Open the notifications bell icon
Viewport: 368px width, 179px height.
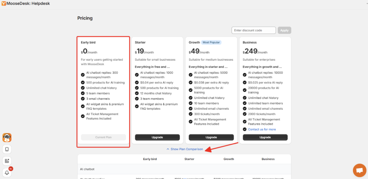7,173
